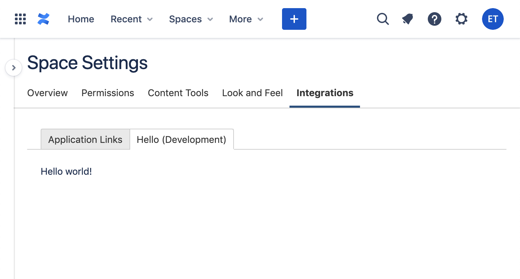View notifications via the bell icon
The height and width of the screenshot is (279, 520).
(x=408, y=19)
